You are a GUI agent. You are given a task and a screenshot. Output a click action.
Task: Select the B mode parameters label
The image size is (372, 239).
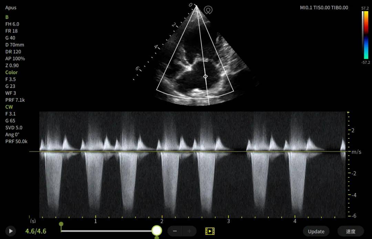click(7, 17)
